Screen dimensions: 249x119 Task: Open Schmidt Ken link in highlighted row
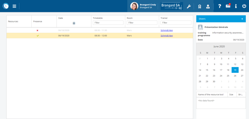coord(167,36)
